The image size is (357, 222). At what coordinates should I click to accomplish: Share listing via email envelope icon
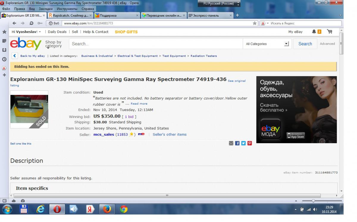point(231,143)
